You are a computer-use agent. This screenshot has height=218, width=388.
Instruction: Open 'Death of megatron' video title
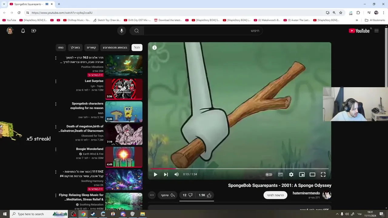81,128
